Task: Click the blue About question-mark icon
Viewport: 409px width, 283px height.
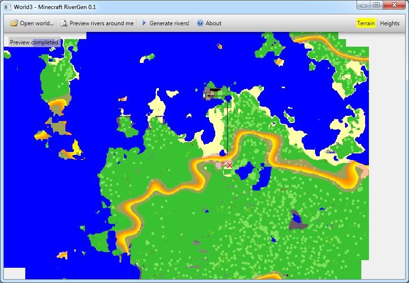Action: pyautogui.click(x=200, y=23)
